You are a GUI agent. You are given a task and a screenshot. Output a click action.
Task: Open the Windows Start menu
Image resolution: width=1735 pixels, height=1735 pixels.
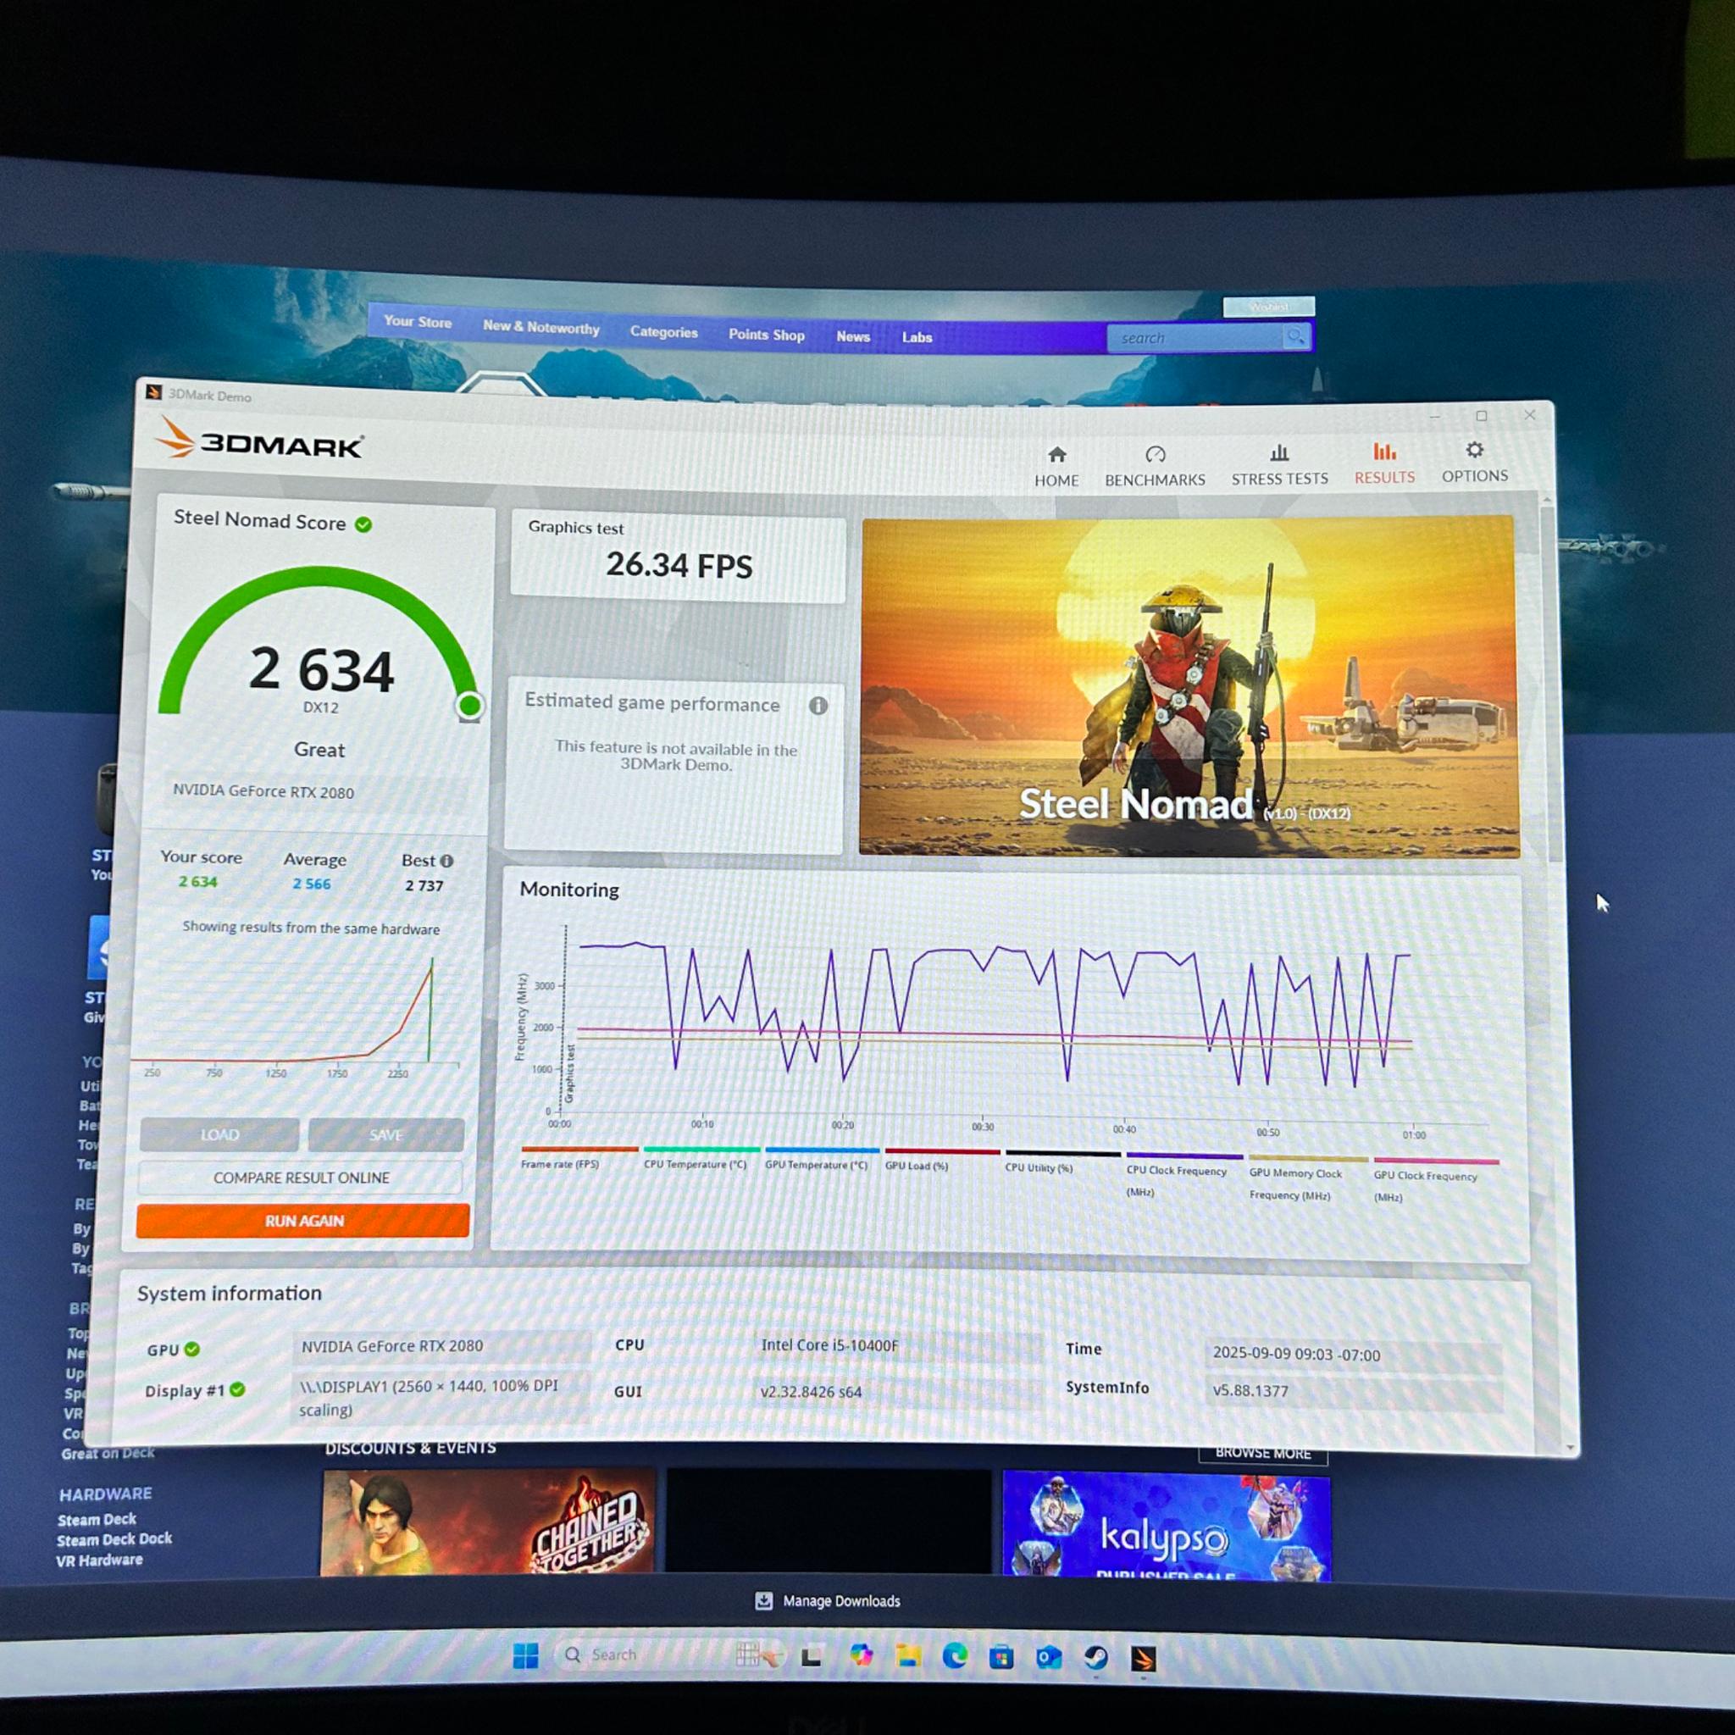[525, 1655]
